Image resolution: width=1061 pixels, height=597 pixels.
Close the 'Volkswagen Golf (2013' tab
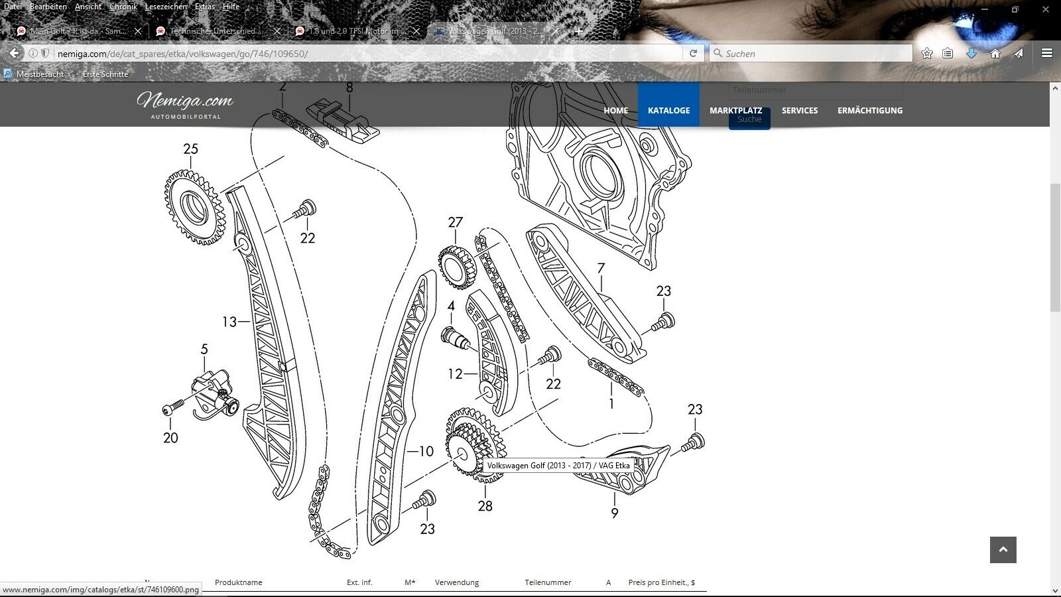coord(556,31)
